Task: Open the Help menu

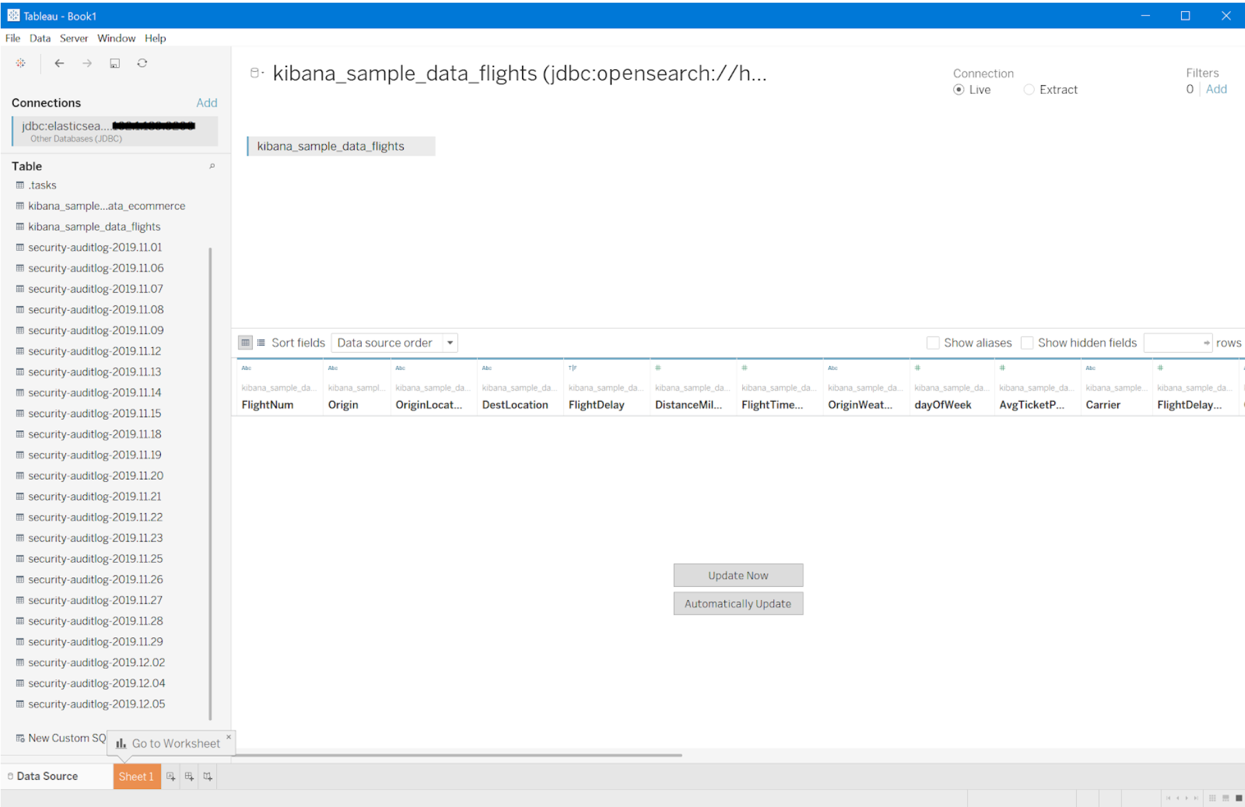Action: click(156, 38)
